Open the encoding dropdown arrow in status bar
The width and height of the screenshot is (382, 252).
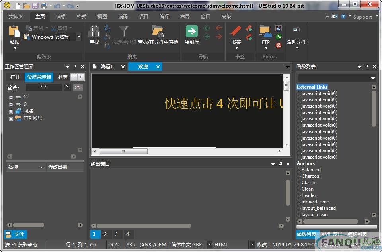click(210, 244)
